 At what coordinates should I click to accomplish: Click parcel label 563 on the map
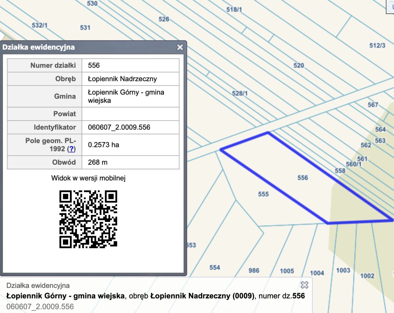(380, 141)
